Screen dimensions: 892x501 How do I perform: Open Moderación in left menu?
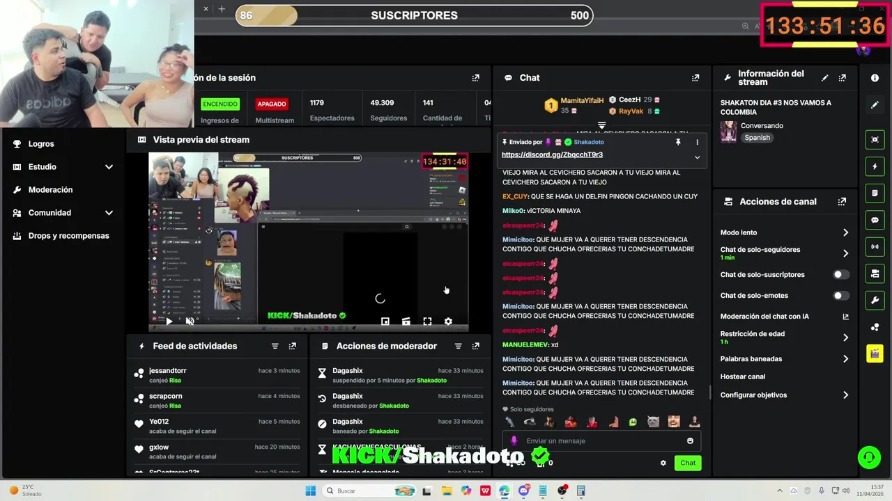50,190
